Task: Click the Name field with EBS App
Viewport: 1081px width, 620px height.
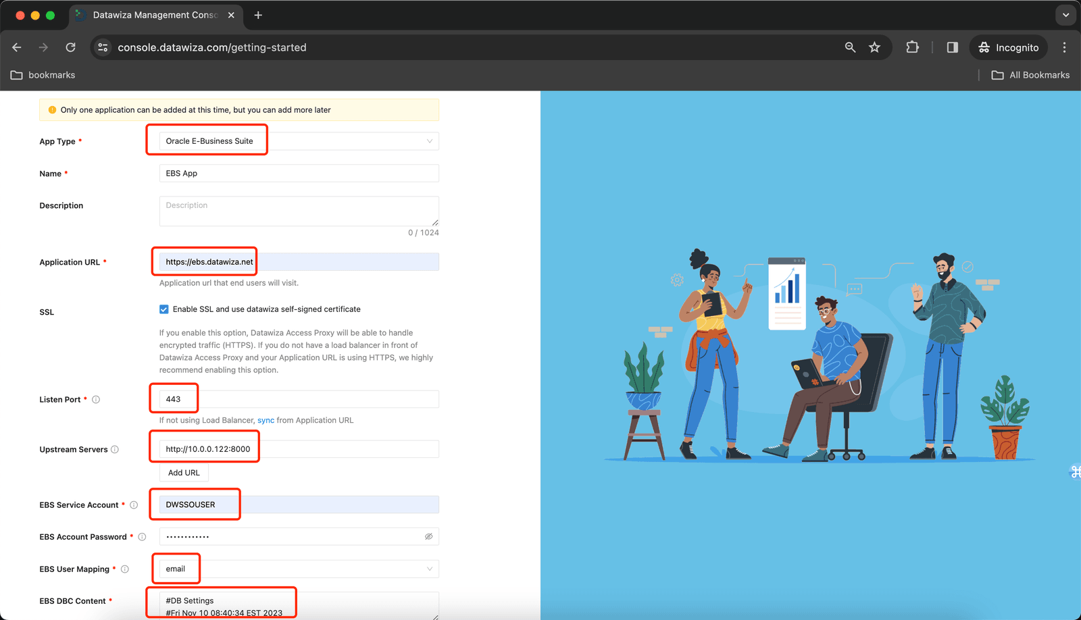Action: tap(299, 174)
